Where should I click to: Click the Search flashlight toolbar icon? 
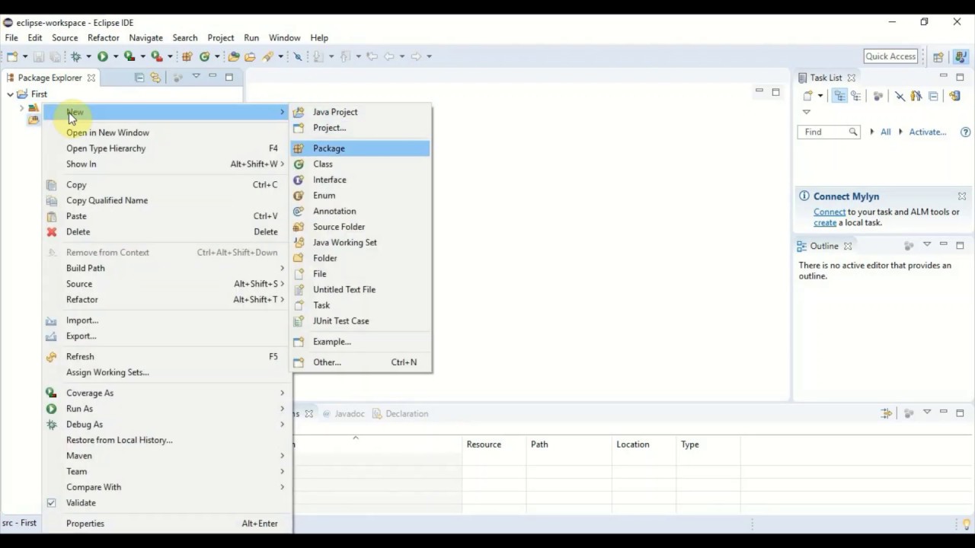click(267, 56)
